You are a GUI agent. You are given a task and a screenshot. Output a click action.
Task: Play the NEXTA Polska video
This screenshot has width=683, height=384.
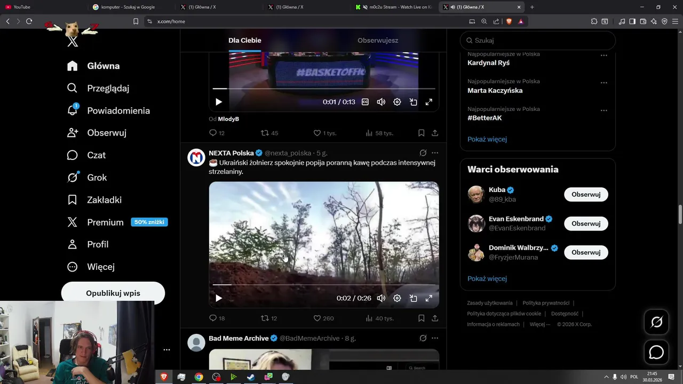[x=219, y=298]
